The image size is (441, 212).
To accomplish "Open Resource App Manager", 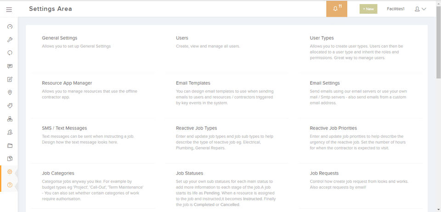I will [67, 83].
